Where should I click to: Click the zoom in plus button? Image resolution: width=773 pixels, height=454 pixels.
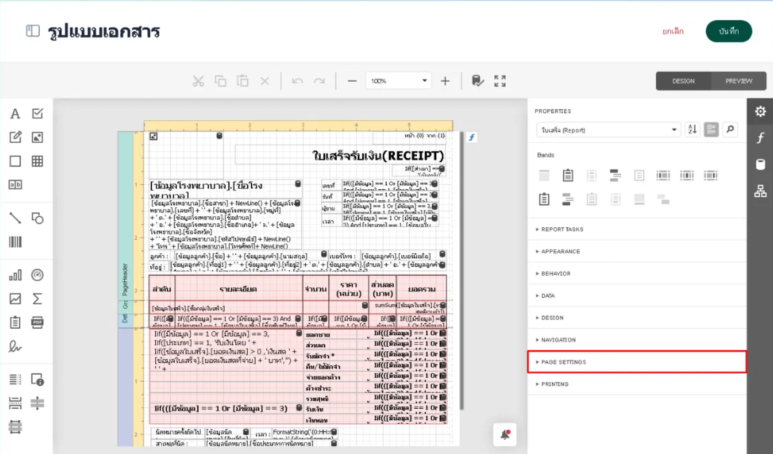(x=445, y=81)
